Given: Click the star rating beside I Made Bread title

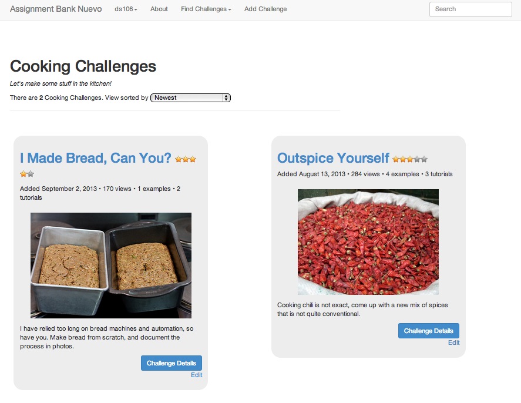Looking at the screenshot, I should pos(186,159).
